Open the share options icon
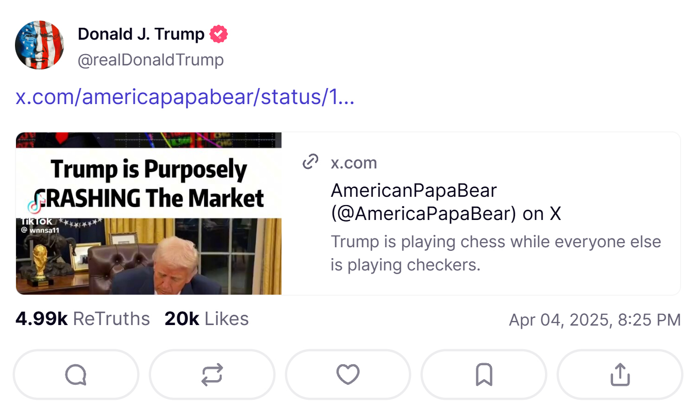Screen dimensions: 694x408 click(x=620, y=375)
